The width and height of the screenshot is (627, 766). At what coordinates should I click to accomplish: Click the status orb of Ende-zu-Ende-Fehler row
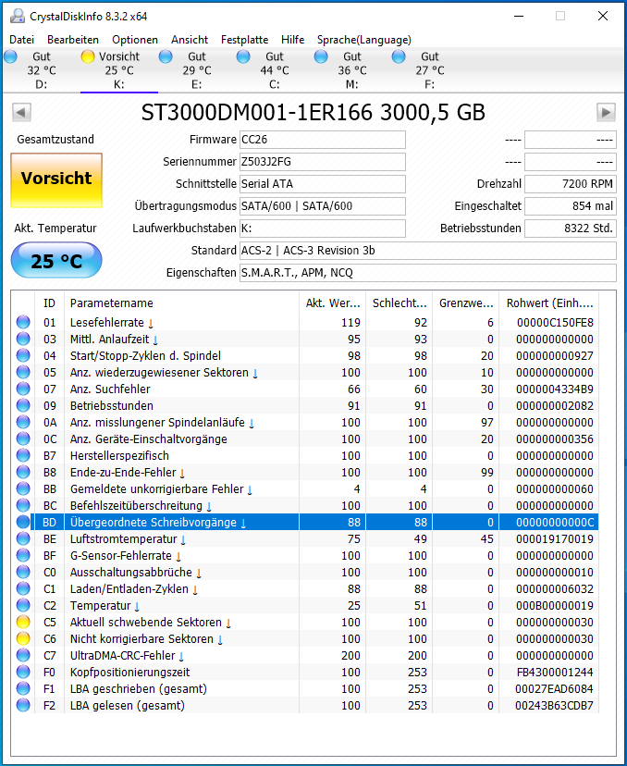(x=23, y=472)
